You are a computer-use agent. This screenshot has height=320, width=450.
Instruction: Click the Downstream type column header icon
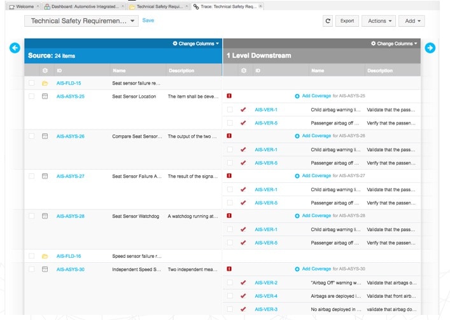pyautogui.click(x=244, y=70)
